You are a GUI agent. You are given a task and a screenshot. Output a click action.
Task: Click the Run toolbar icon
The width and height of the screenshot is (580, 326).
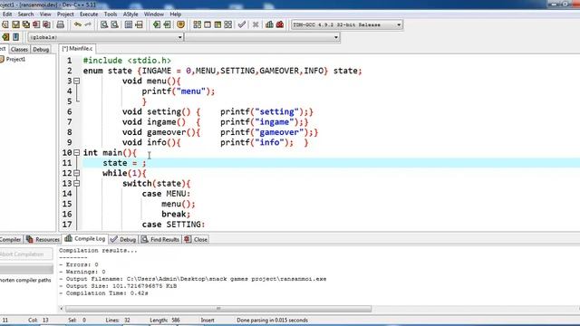pyautogui.click(x=208, y=24)
